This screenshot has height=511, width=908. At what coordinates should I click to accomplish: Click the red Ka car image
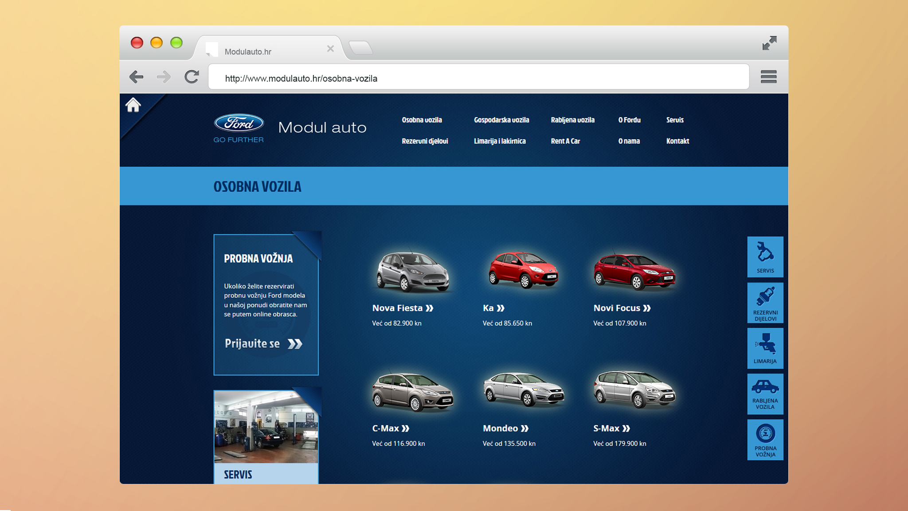523,269
